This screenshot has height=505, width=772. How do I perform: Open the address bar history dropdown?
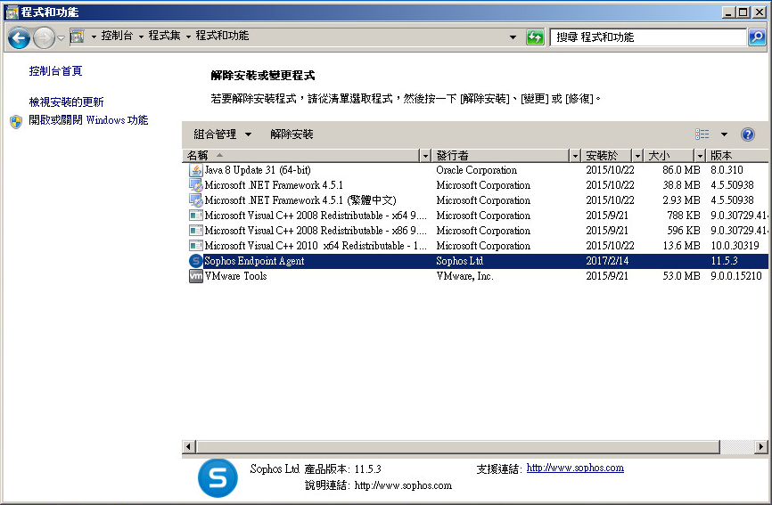513,37
